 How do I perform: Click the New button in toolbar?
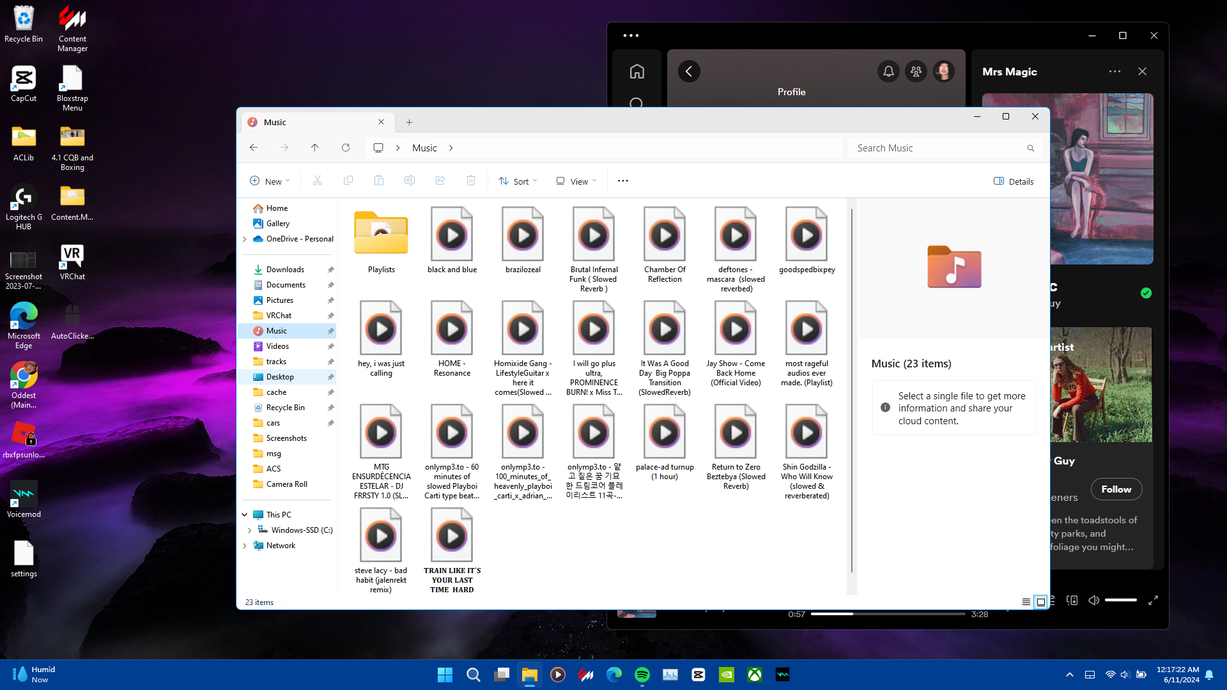(x=270, y=181)
